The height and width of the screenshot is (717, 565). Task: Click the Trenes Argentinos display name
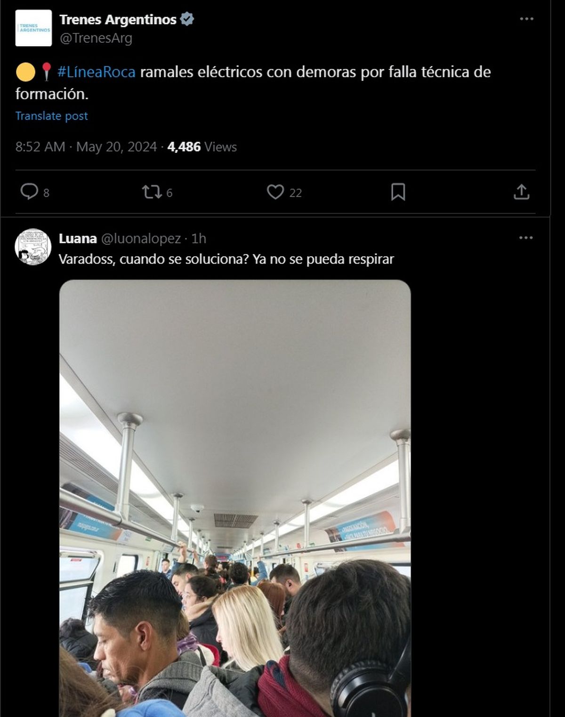pos(118,20)
